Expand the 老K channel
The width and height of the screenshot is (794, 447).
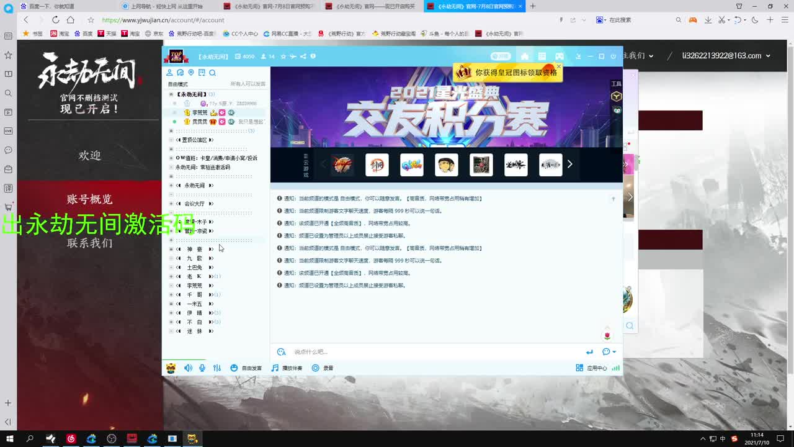point(171,276)
